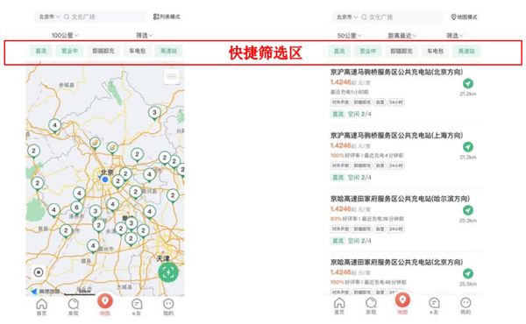Screen dimensions: 526x324
Task: Tap the locate-me target button on the map
Action: [x=39, y=272]
